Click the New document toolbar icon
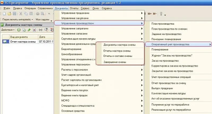Screen dimensions: 212x114 click(x=4, y=14)
